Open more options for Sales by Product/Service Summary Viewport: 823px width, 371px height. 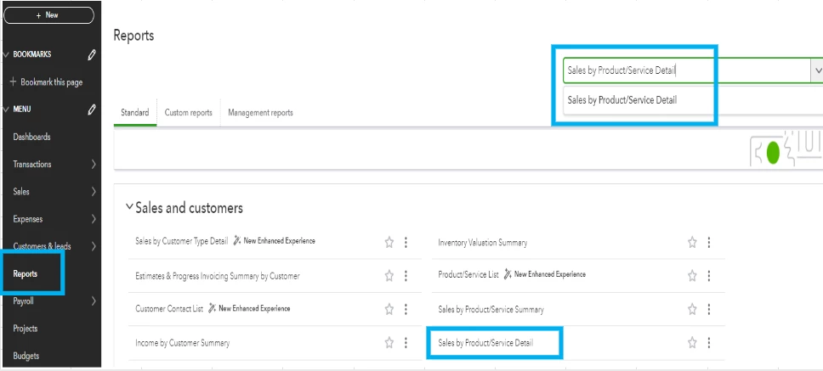tap(709, 309)
